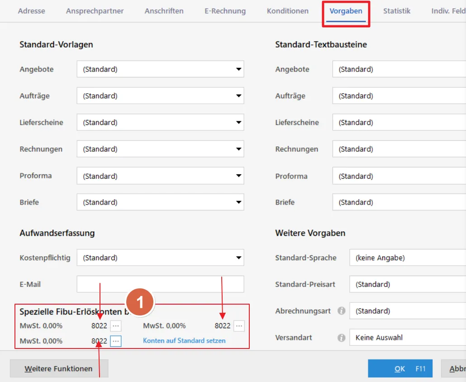Image resolution: width=466 pixels, height=382 pixels.
Task: Click the ellipsis button for the lower-left MwSt. account
Action: 116,341
